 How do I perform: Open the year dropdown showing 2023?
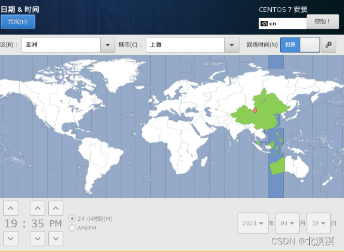253,223
